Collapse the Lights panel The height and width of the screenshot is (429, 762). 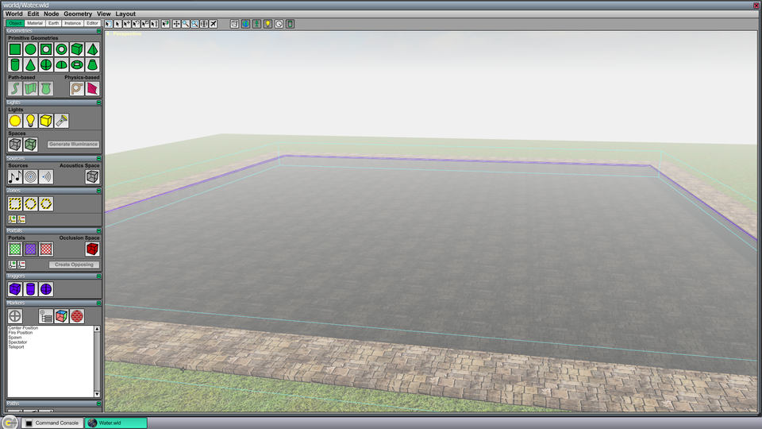click(x=98, y=102)
